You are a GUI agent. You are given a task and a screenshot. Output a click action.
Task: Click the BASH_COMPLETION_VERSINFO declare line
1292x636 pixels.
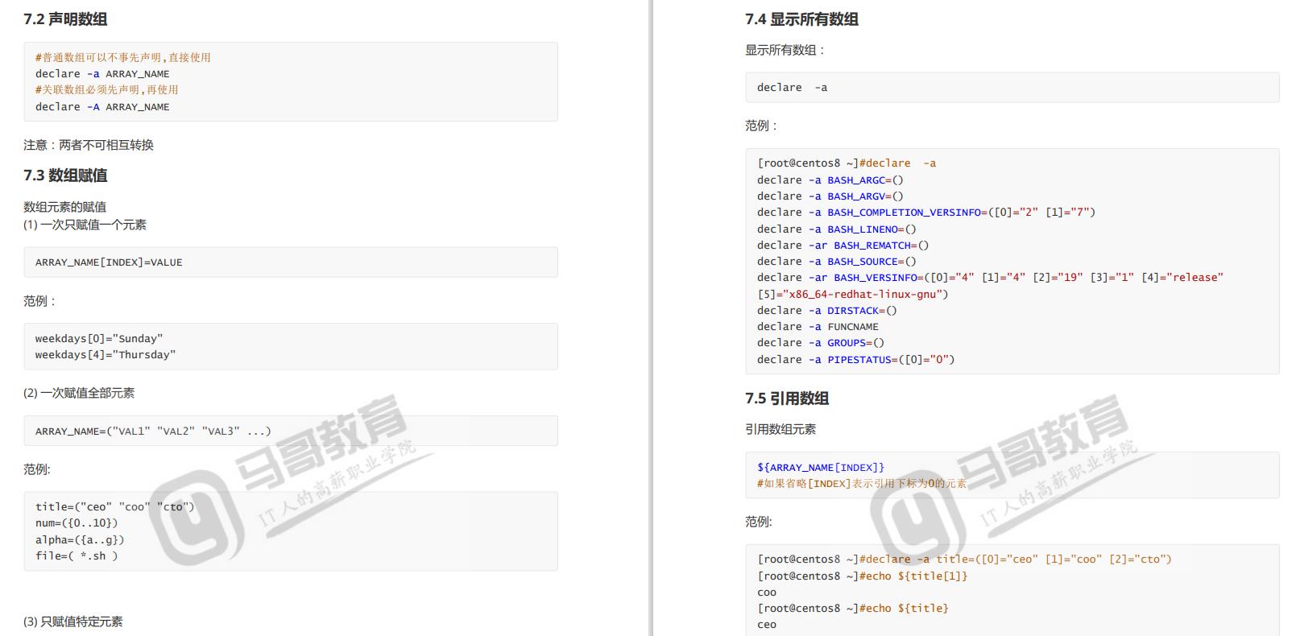926,213
